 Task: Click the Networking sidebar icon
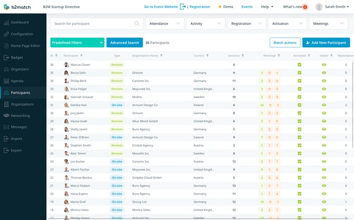coord(6,116)
